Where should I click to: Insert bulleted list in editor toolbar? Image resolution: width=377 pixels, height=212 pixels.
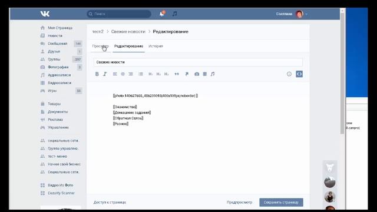(x=141, y=74)
